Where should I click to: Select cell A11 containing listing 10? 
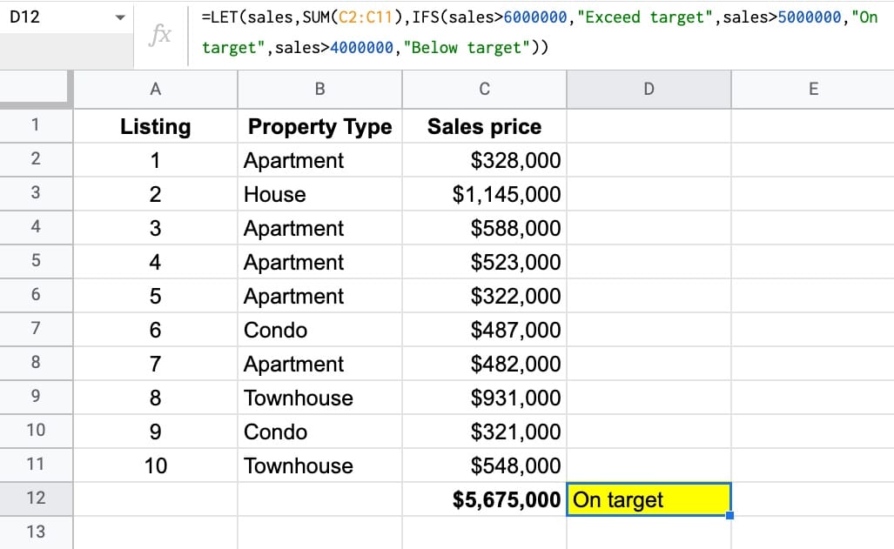coord(155,465)
